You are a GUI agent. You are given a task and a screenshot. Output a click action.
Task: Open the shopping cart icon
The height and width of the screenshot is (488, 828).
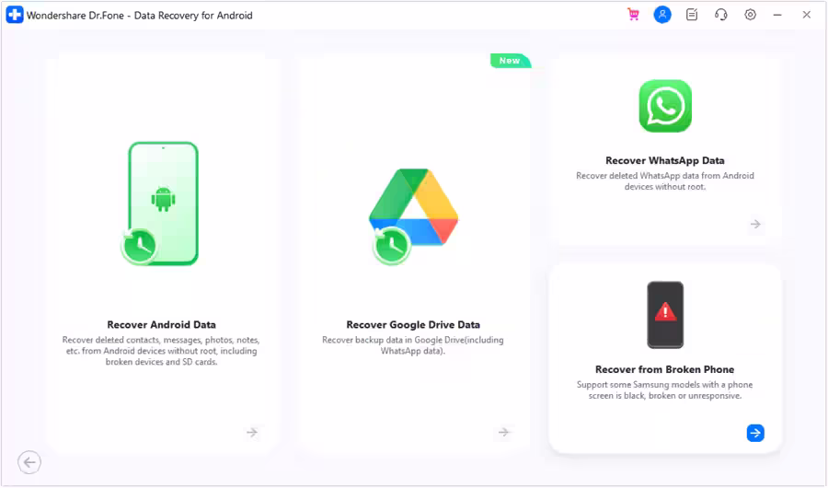[633, 15]
